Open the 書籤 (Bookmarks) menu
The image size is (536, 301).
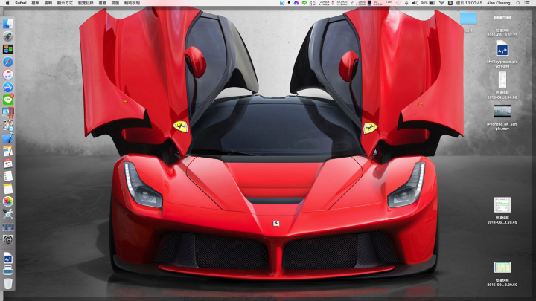pyautogui.click(x=102, y=3)
